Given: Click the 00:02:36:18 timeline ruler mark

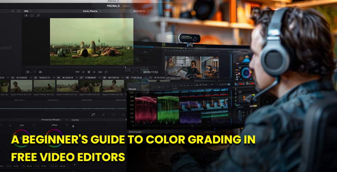Looking at the screenshot, I should (x=53, y=100).
